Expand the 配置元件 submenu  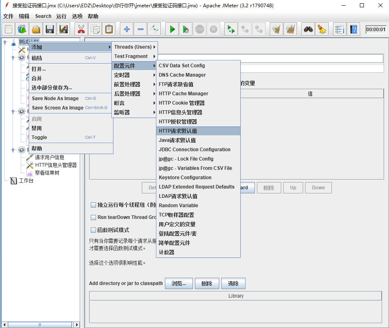pyautogui.click(x=134, y=66)
